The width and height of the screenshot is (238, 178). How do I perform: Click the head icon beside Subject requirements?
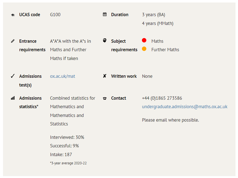coord(105,41)
